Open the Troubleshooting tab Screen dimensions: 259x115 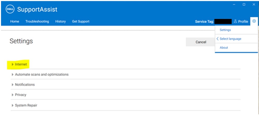[37, 21]
